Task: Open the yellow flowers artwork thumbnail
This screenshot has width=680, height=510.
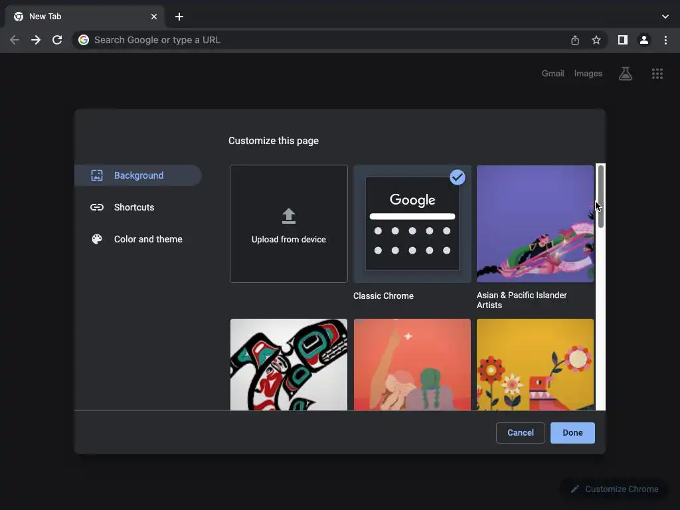Action: 535,365
